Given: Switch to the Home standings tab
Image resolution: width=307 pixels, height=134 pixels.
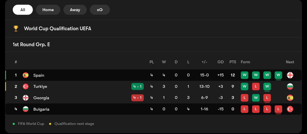Looking at the screenshot, I should coord(48,10).
